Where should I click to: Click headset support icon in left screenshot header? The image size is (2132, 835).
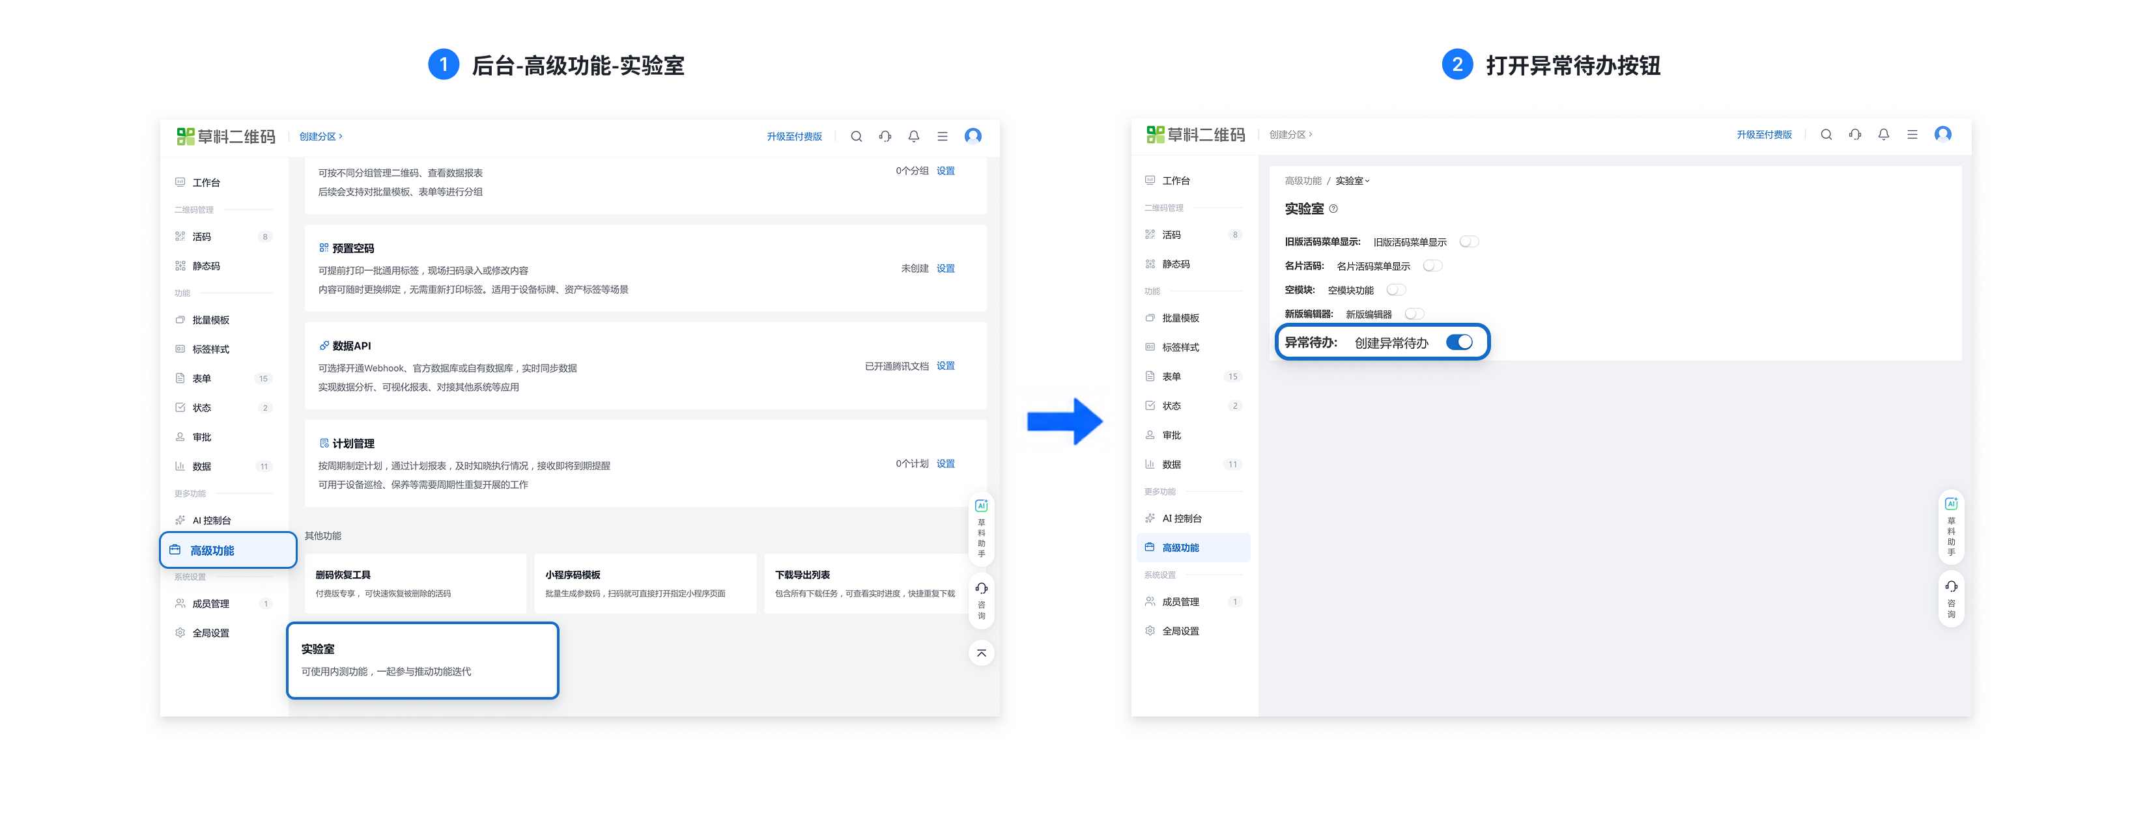tap(885, 137)
